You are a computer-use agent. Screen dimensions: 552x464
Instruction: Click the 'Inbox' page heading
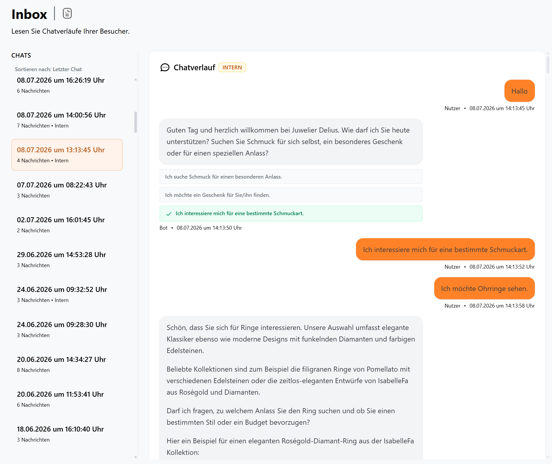pos(29,14)
